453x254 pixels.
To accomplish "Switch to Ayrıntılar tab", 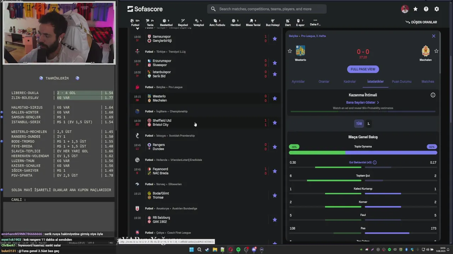I will click(x=298, y=81).
